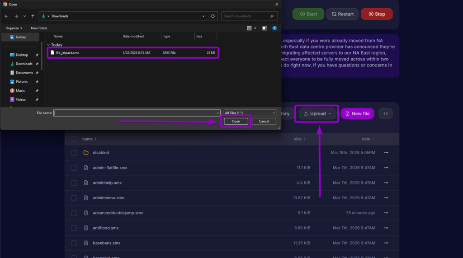Open the Organize menu
The image size is (463, 258).
(14, 28)
